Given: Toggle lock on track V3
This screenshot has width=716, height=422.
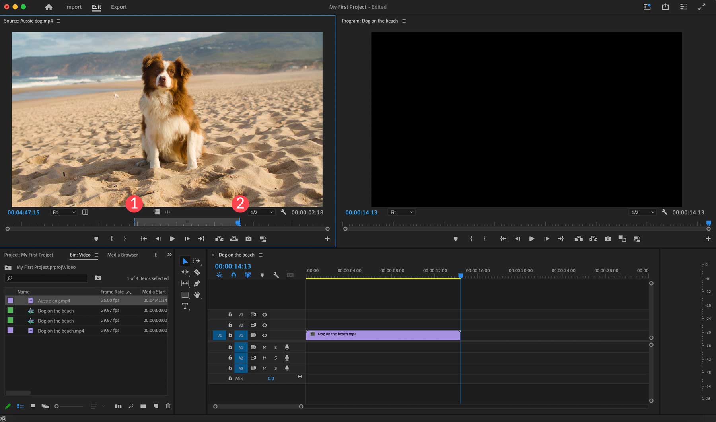Looking at the screenshot, I should click(230, 315).
